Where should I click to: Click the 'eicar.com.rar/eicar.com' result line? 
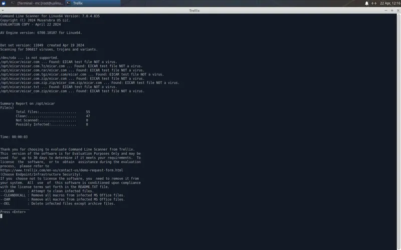pyautogui.click(x=72, y=70)
